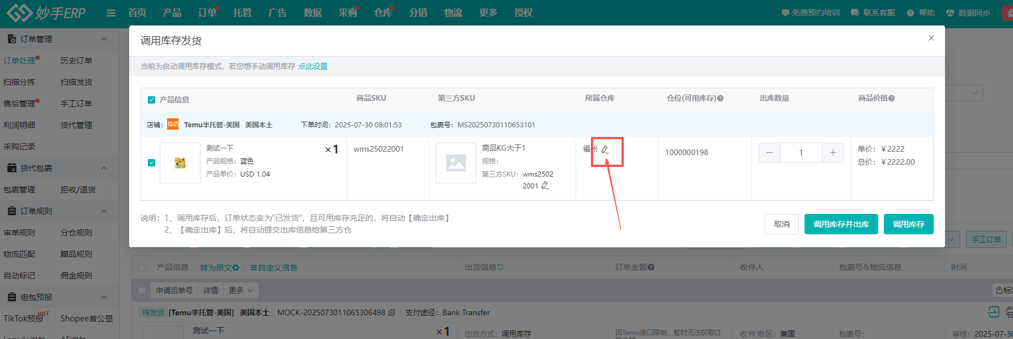Increase the 出库数量 with plus button
This screenshot has width=1013, height=339.
833,153
